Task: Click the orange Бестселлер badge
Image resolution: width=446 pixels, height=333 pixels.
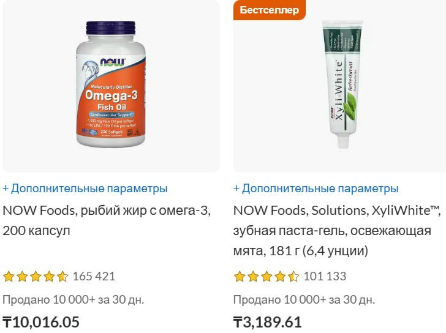Action: (x=269, y=10)
